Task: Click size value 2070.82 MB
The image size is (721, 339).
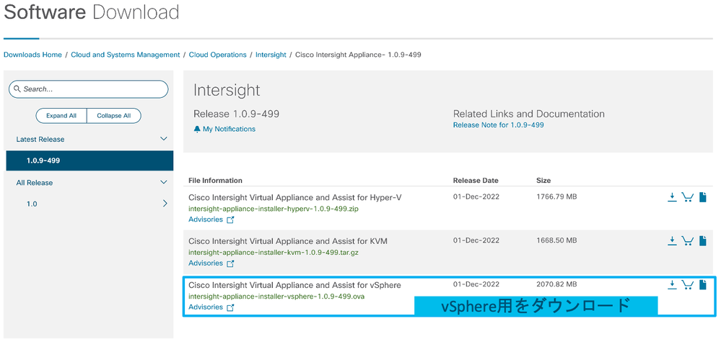Action: (556, 284)
